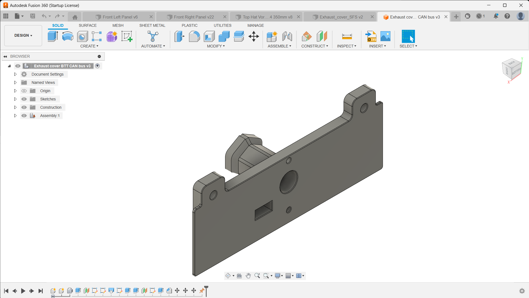Screen dimensions: 529x298
Task: Toggle visibility of the Sketches folder
Action: click(24, 99)
